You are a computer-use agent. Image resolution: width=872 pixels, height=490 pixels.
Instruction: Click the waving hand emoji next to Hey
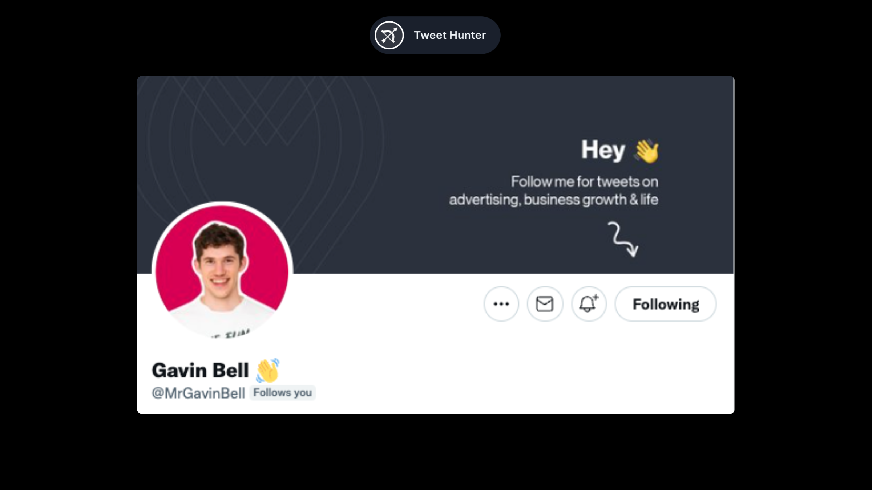[647, 151]
